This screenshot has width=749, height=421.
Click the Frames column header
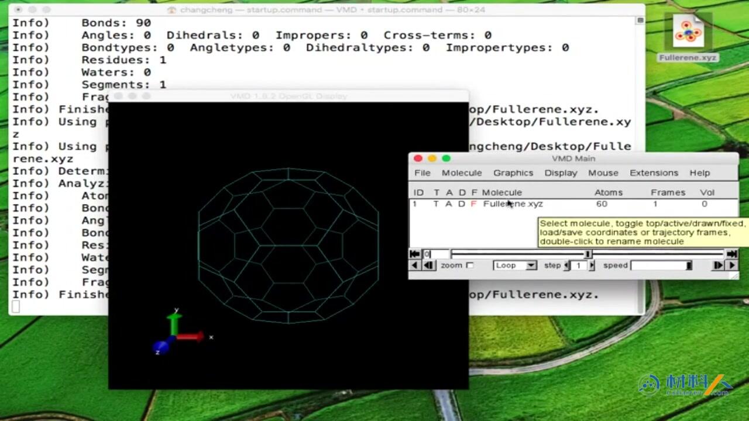[668, 192]
